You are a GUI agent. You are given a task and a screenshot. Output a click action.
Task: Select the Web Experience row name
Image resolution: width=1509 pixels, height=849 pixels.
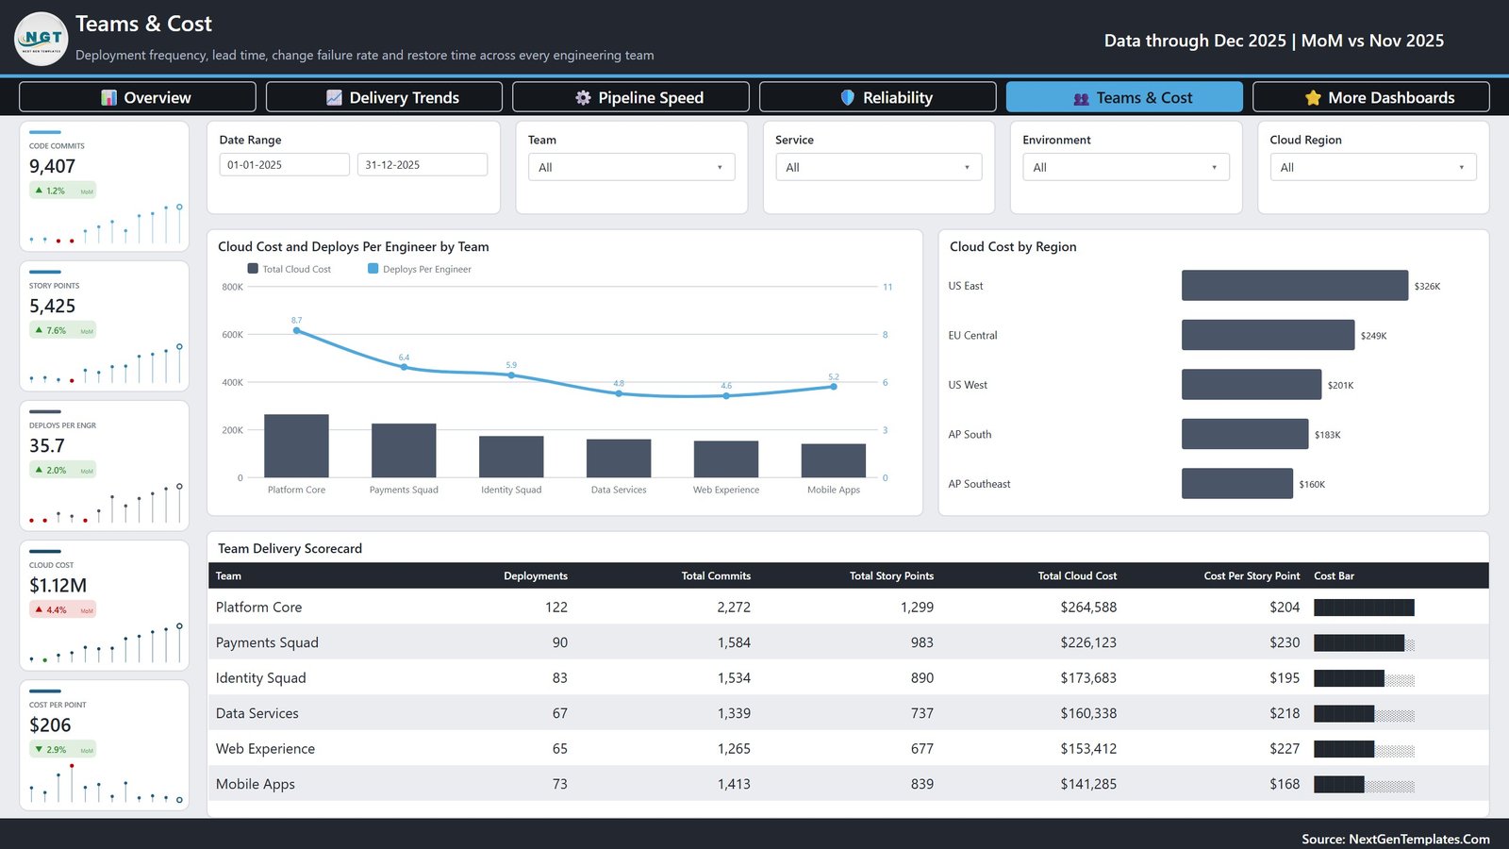(265, 749)
